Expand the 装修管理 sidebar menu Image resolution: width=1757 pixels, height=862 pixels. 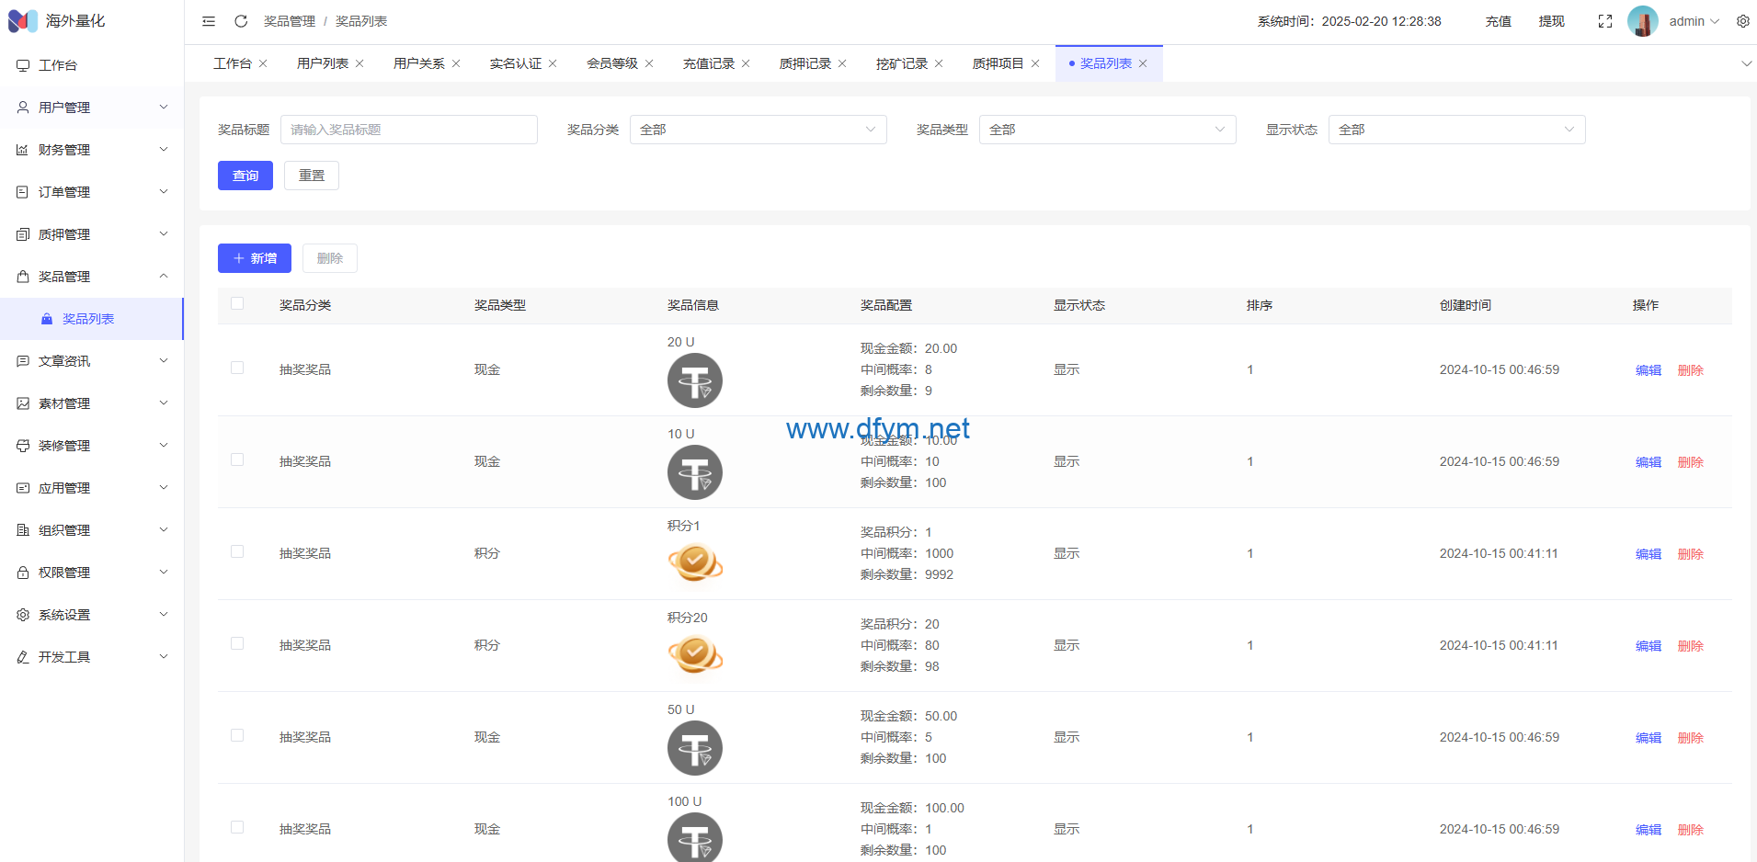pos(92,446)
